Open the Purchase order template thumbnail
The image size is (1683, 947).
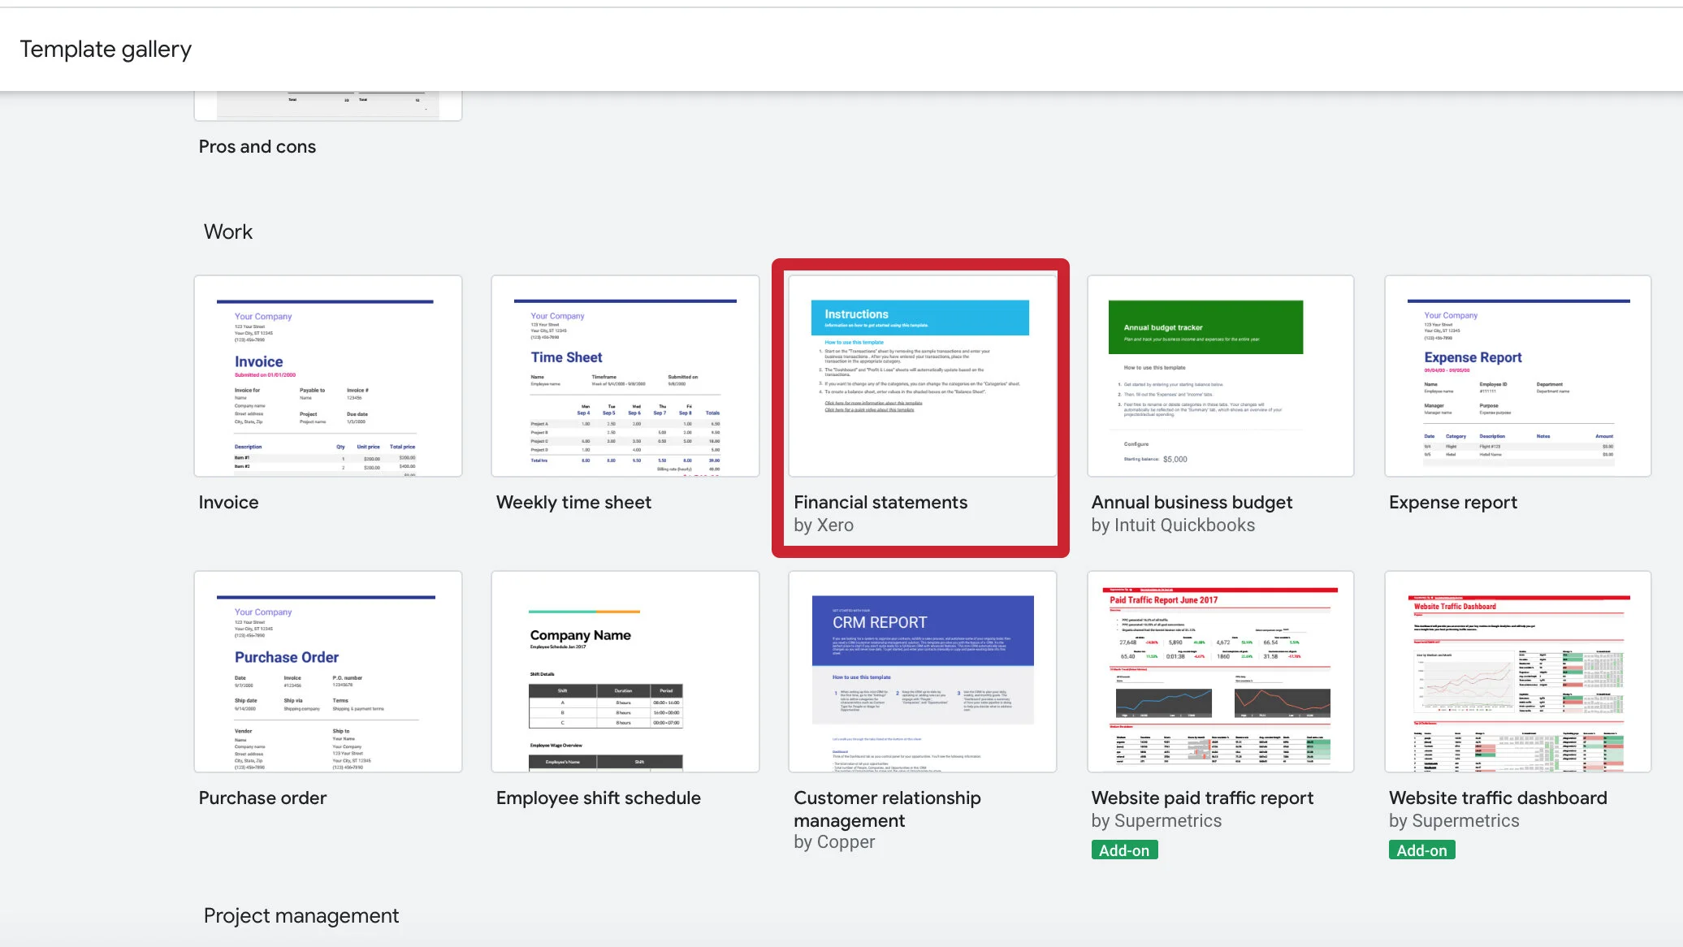click(327, 672)
